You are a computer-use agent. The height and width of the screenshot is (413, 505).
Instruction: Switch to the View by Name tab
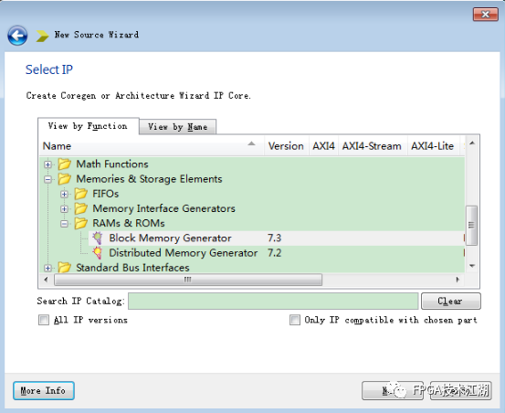(x=177, y=127)
